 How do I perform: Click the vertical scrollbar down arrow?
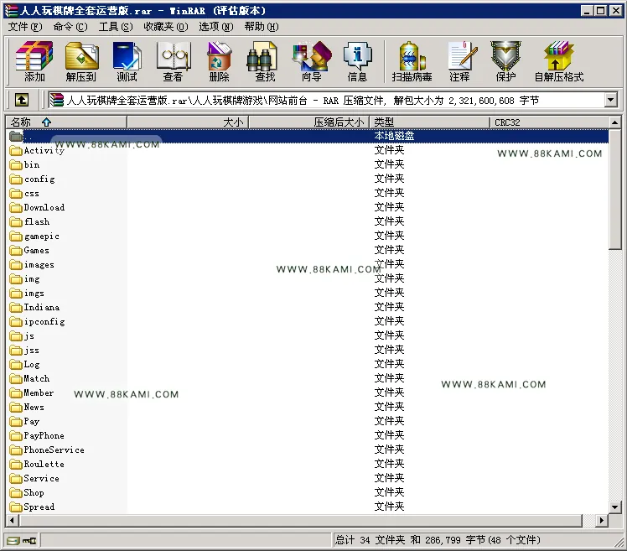[615, 507]
